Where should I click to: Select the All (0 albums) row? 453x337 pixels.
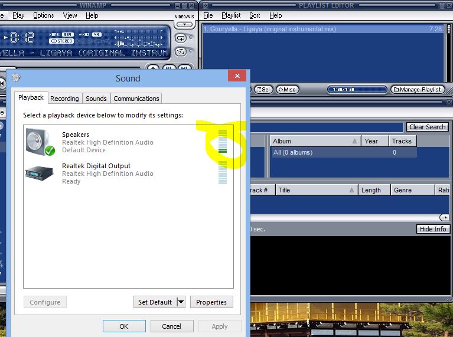point(344,152)
